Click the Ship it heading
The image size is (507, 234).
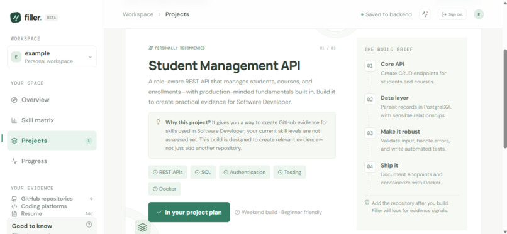389,166
